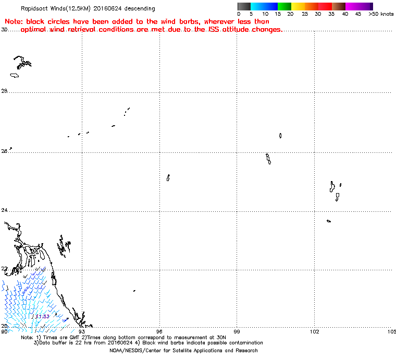Click the '22' latitude axis label
396x359 pixels.
point(4,269)
